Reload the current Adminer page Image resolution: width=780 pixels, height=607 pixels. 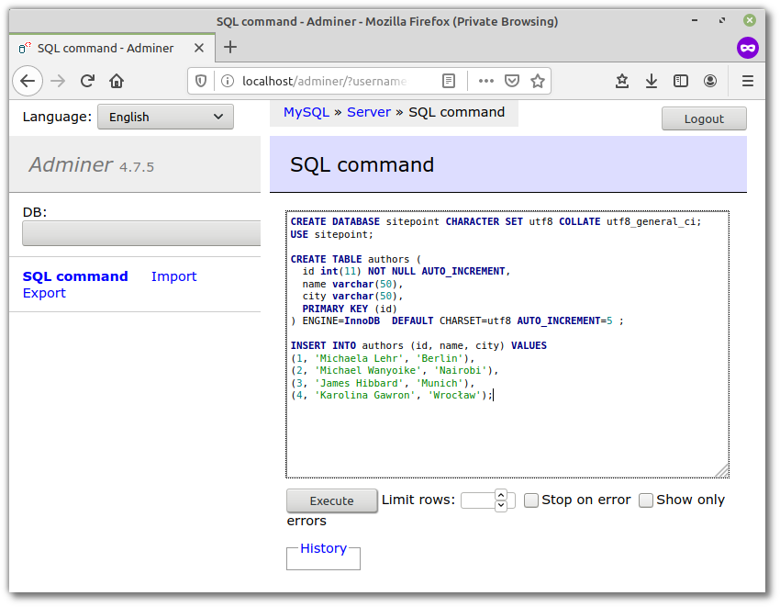pos(87,81)
